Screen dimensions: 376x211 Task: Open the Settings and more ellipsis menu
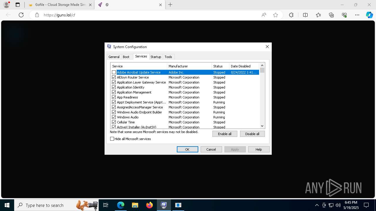tap(357, 15)
